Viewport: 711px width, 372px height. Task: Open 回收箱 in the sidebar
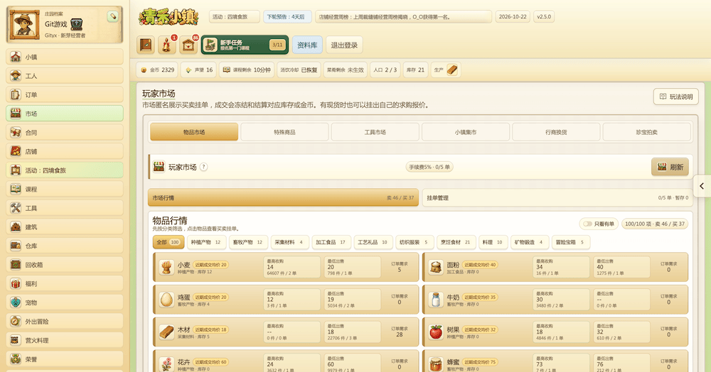point(65,265)
